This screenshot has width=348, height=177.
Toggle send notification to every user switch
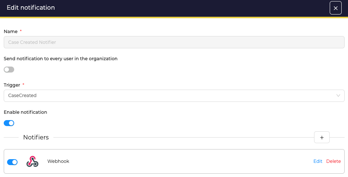point(9,70)
